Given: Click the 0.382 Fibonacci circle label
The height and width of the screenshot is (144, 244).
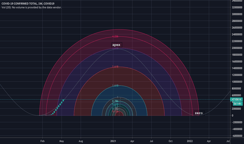Looking at the screenshot, I should pyautogui.click(x=115, y=109).
